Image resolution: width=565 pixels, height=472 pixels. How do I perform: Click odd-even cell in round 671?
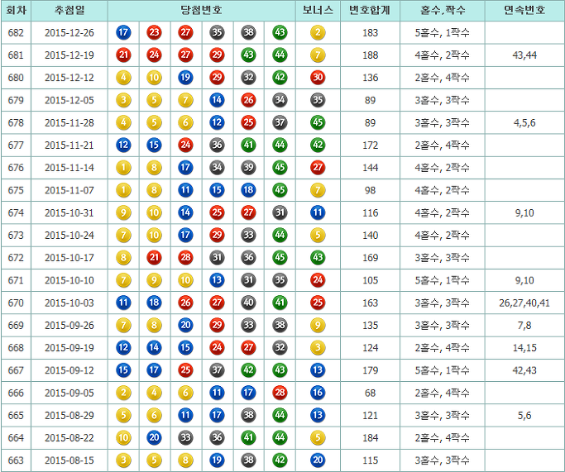coord(442,280)
